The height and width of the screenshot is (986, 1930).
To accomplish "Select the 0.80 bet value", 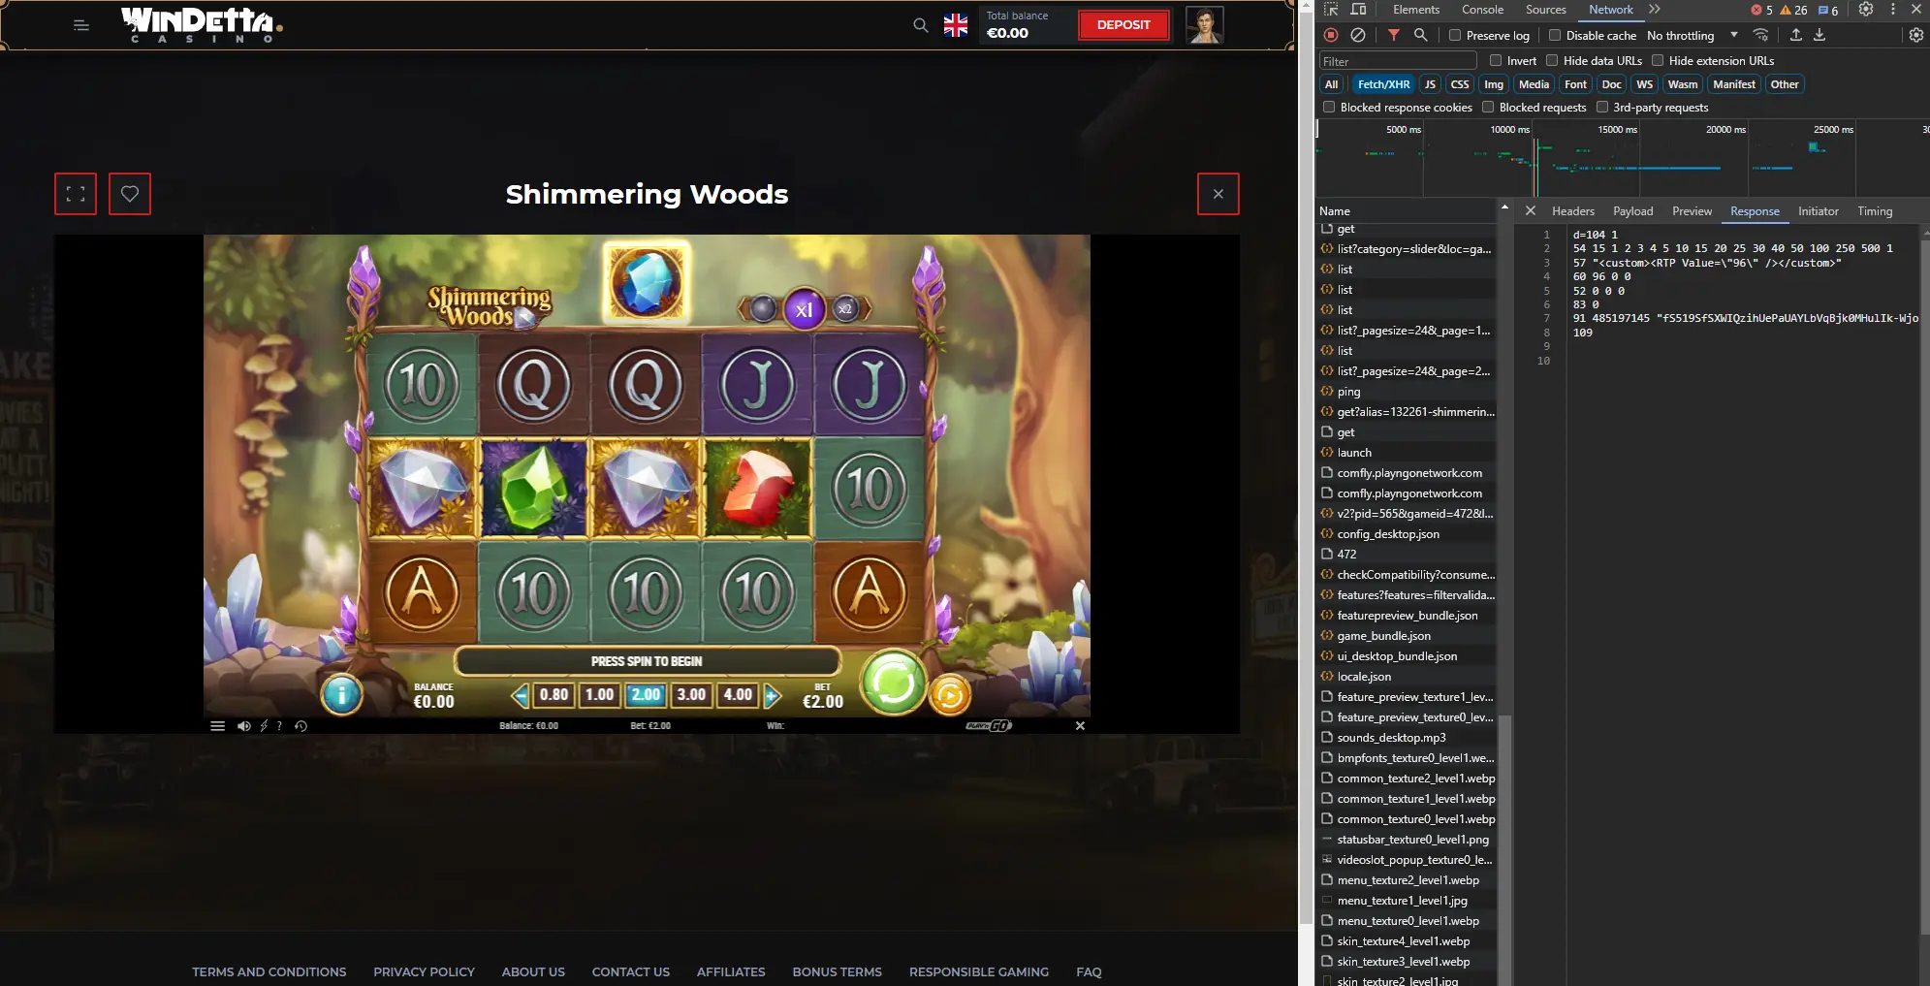I will [x=554, y=694].
